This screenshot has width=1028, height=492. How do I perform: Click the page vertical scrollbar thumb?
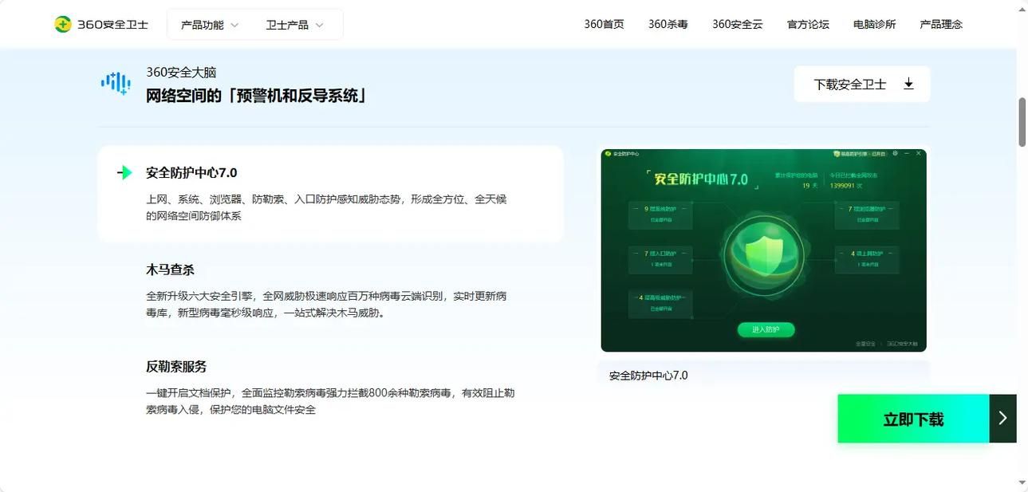coord(1022,121)
